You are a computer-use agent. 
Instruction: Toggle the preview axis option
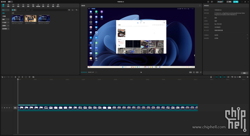[x=228, y=77]
